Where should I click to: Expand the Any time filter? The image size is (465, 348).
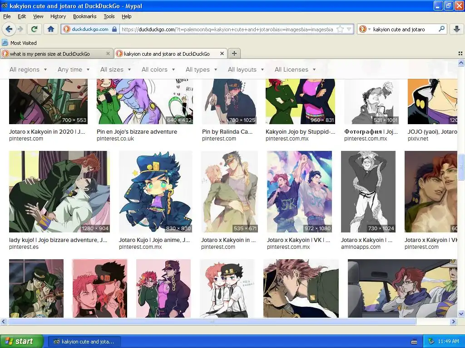click(x=74, y=69)
